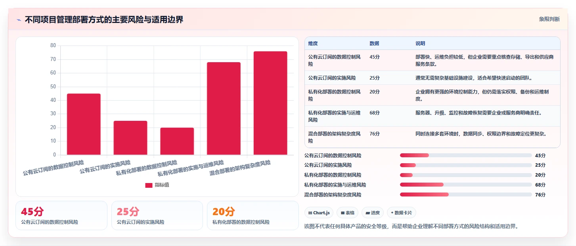This screenshot has height=246, width=576.
Task: Click the description starting 同时连接多套环境时
Action: tap(481, 134)
